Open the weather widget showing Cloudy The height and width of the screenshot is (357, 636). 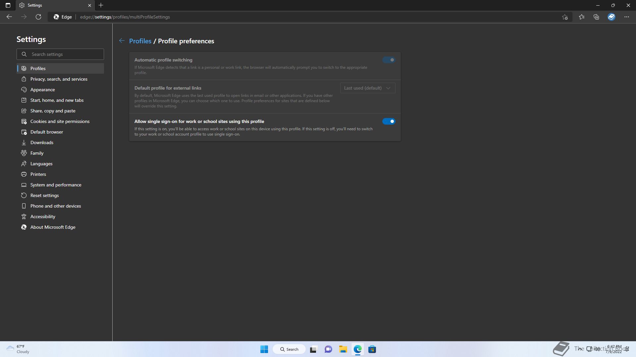18,349
